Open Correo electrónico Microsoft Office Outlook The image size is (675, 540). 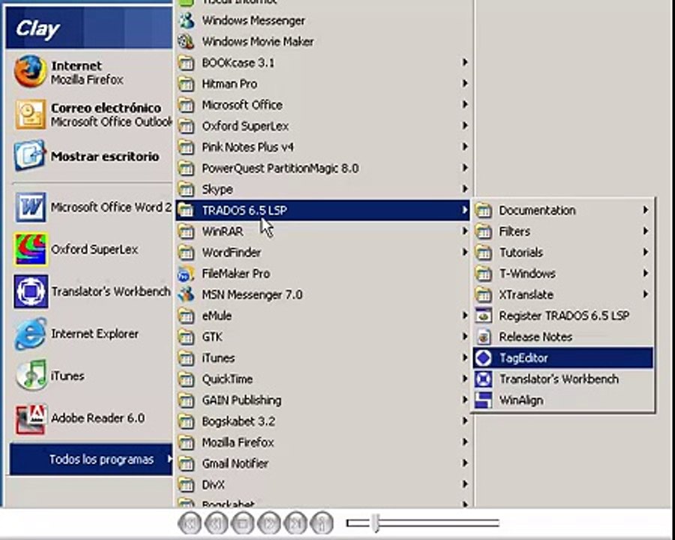pos(91,114)
